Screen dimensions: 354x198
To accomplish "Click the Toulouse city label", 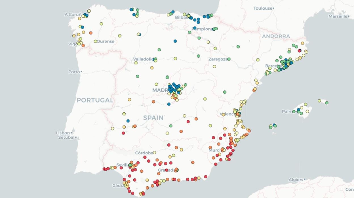I will point(263,8).
